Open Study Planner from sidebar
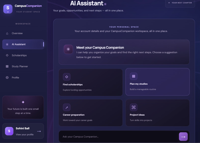Viewport: 200px width, 143px height. pos(23,66)
